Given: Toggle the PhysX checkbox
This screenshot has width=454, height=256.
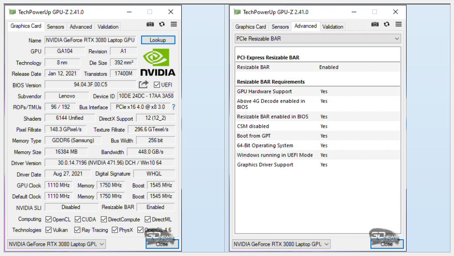Looking at the screenshot, I should point(115,230).
